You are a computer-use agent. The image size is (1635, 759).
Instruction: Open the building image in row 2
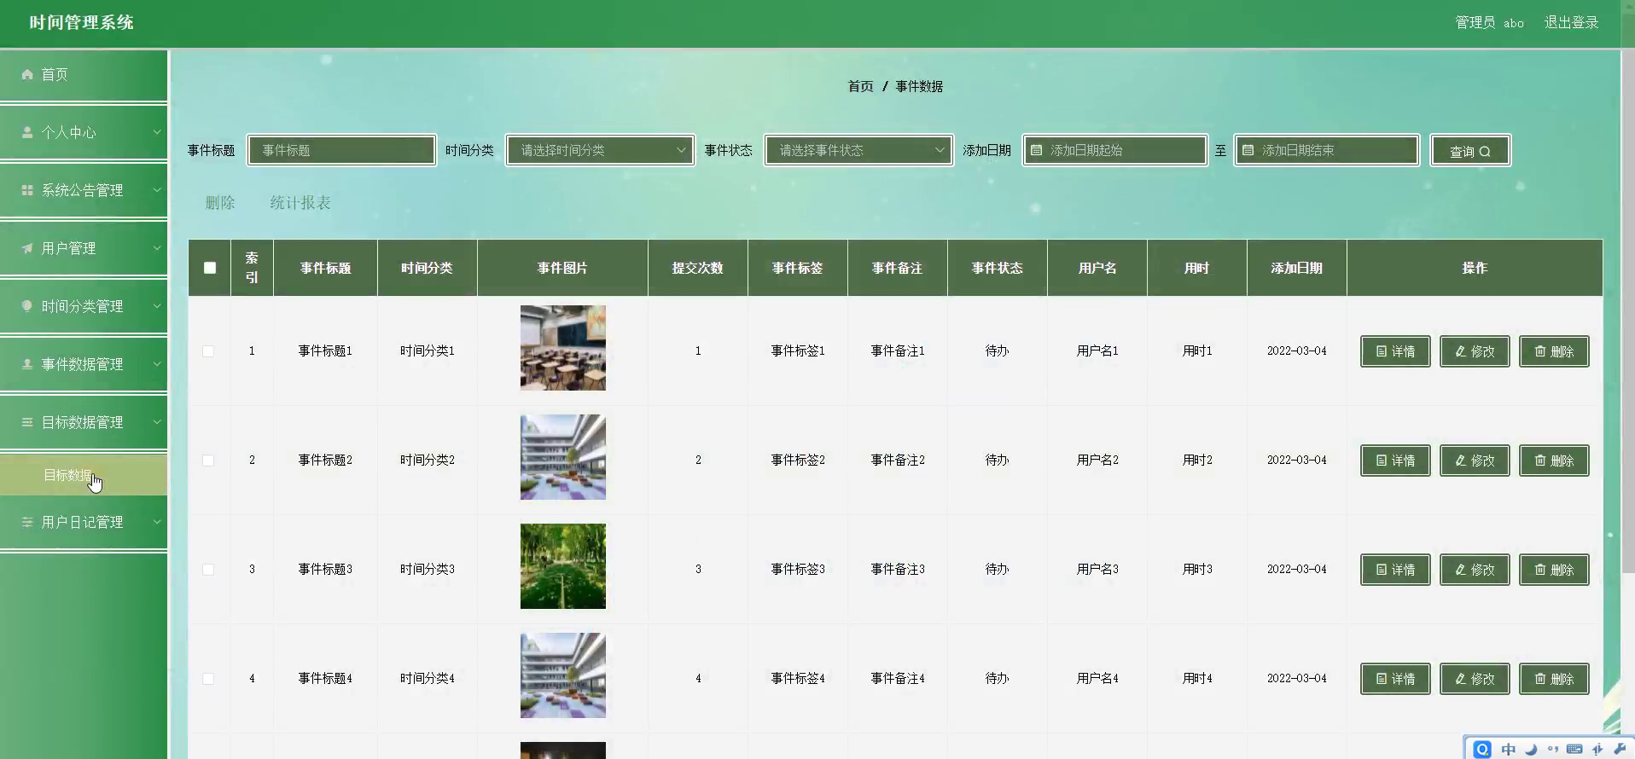[x=563, y=457]
